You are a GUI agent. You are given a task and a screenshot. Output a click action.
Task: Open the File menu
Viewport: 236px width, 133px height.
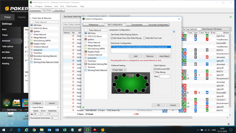[x=31, y=6]
